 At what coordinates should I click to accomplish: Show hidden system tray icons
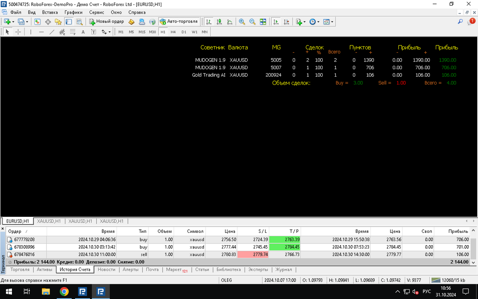398,291
